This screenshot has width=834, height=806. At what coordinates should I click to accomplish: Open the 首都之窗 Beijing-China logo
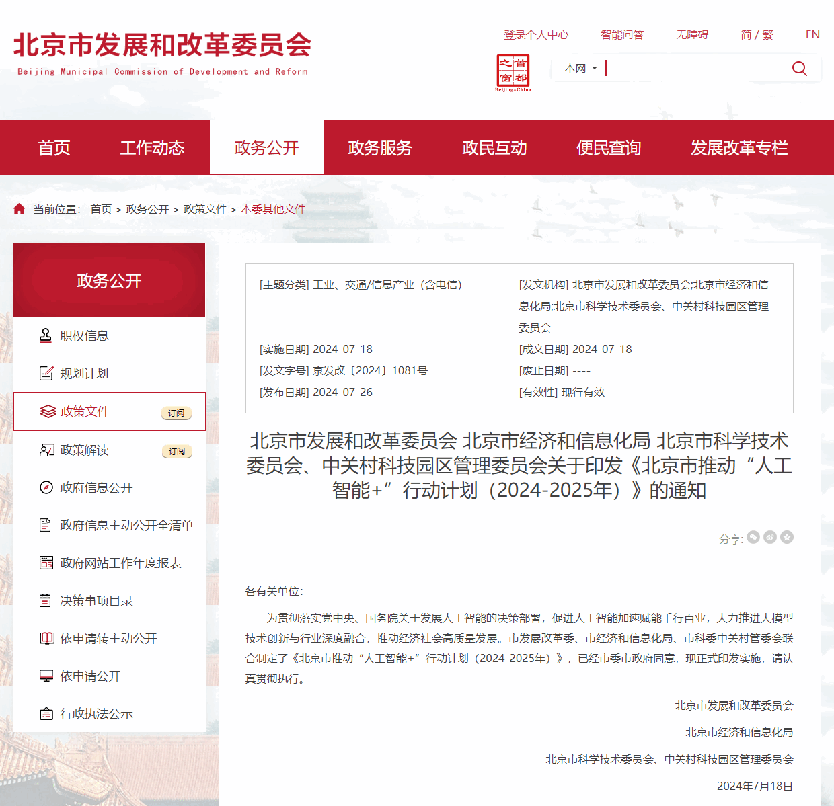(x=513, y=73)
